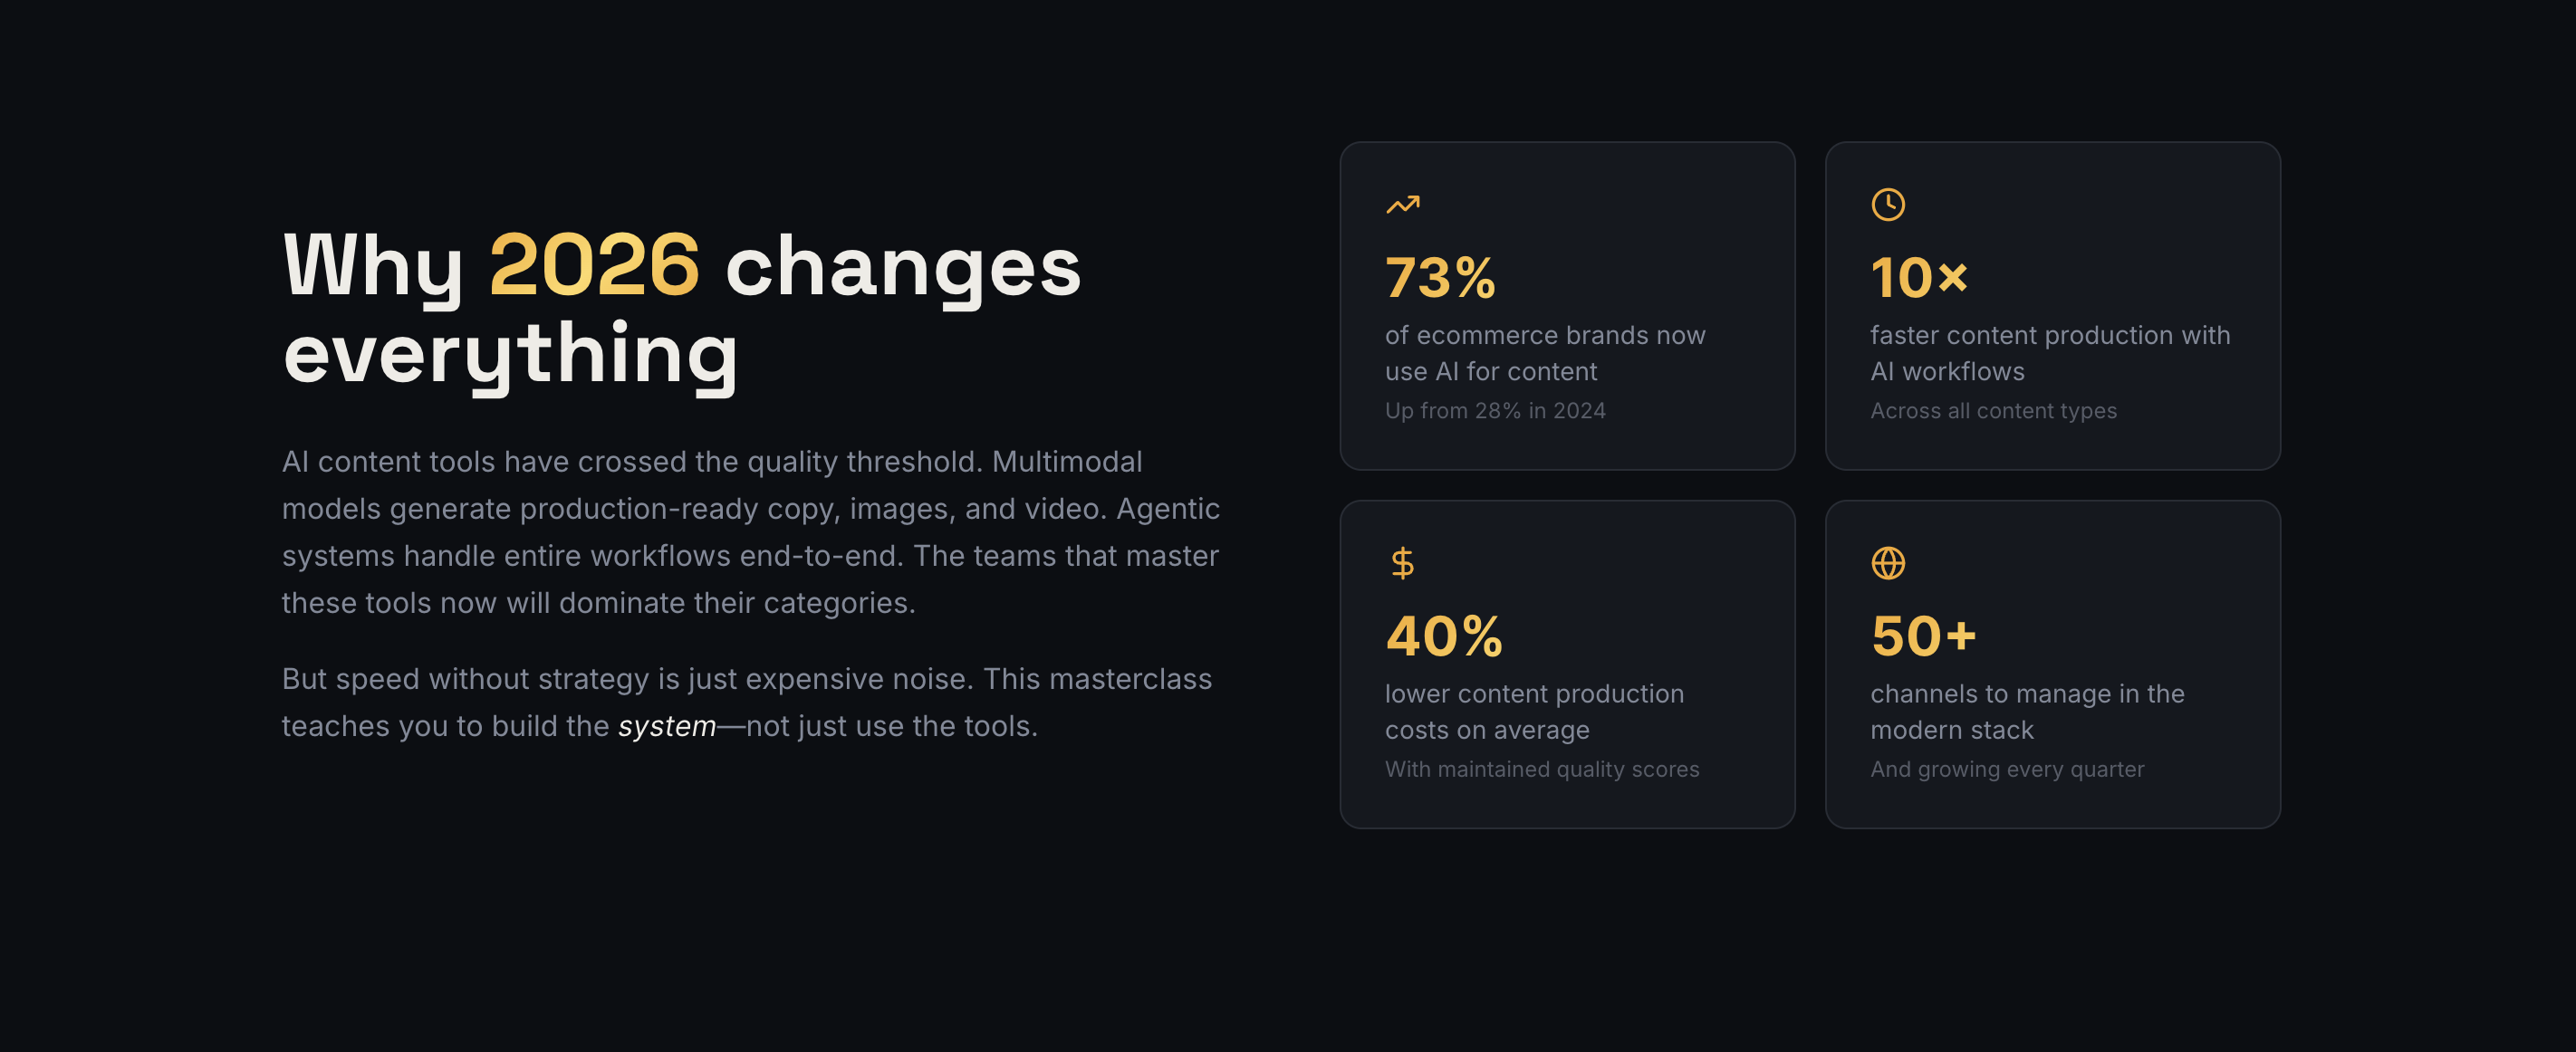
Task: Click the 40% statistic number
Action: point(1443,636)
